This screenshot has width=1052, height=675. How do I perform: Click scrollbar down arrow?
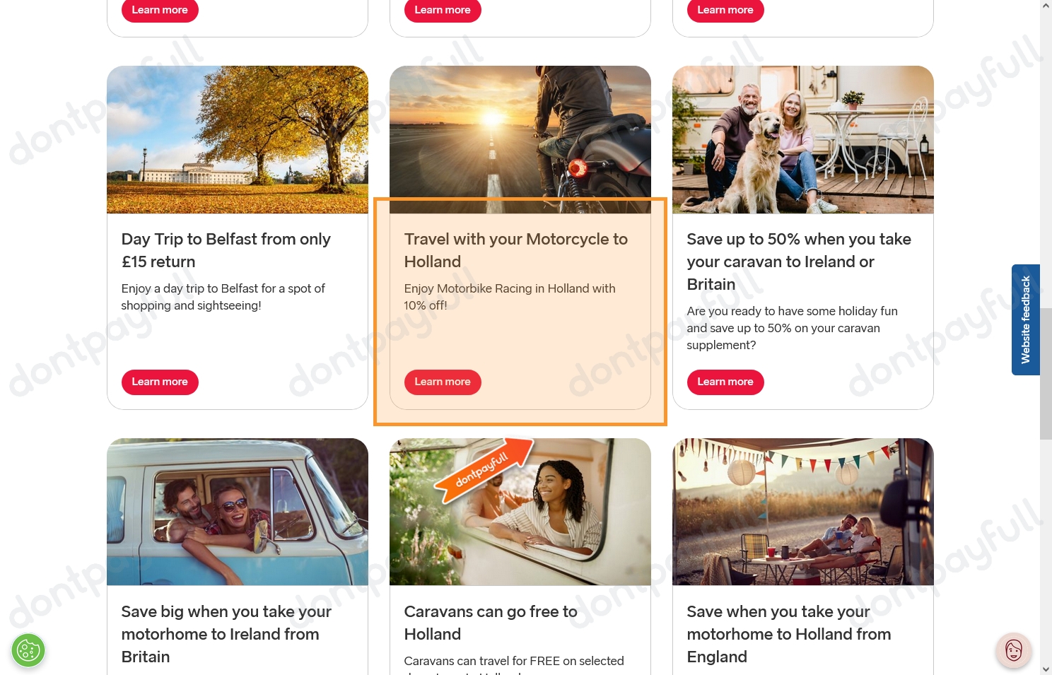(x=1046, y=669)
